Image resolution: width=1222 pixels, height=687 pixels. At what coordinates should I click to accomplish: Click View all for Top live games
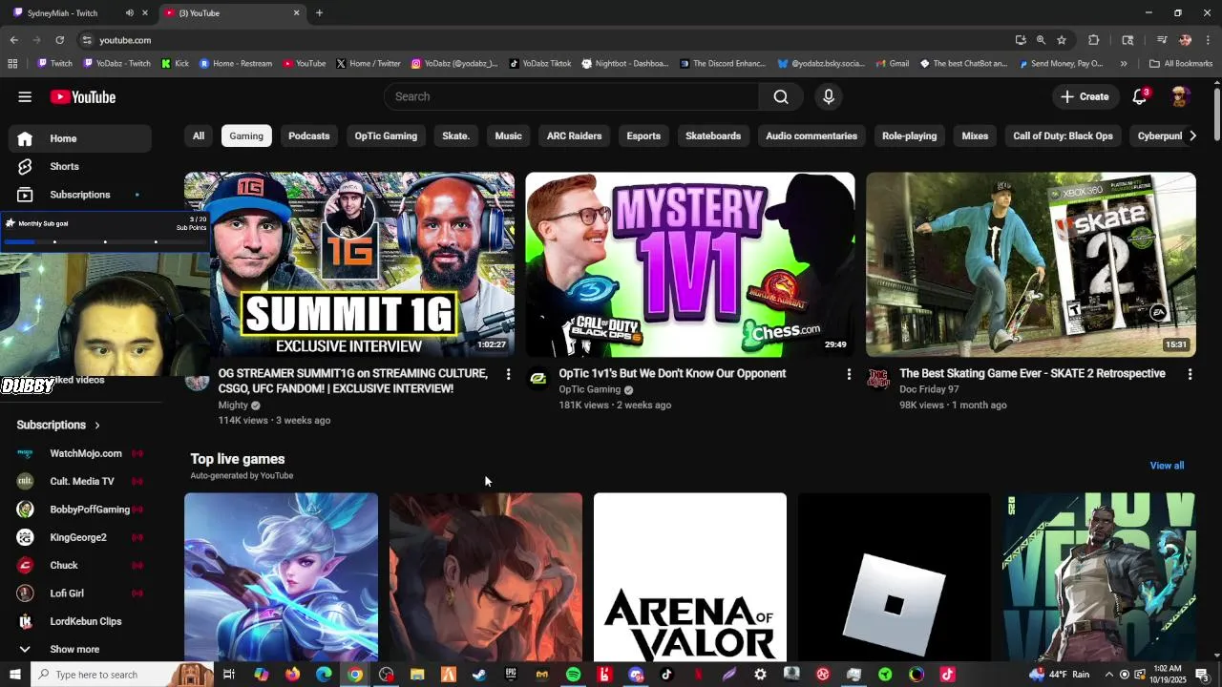point(1167,466)
